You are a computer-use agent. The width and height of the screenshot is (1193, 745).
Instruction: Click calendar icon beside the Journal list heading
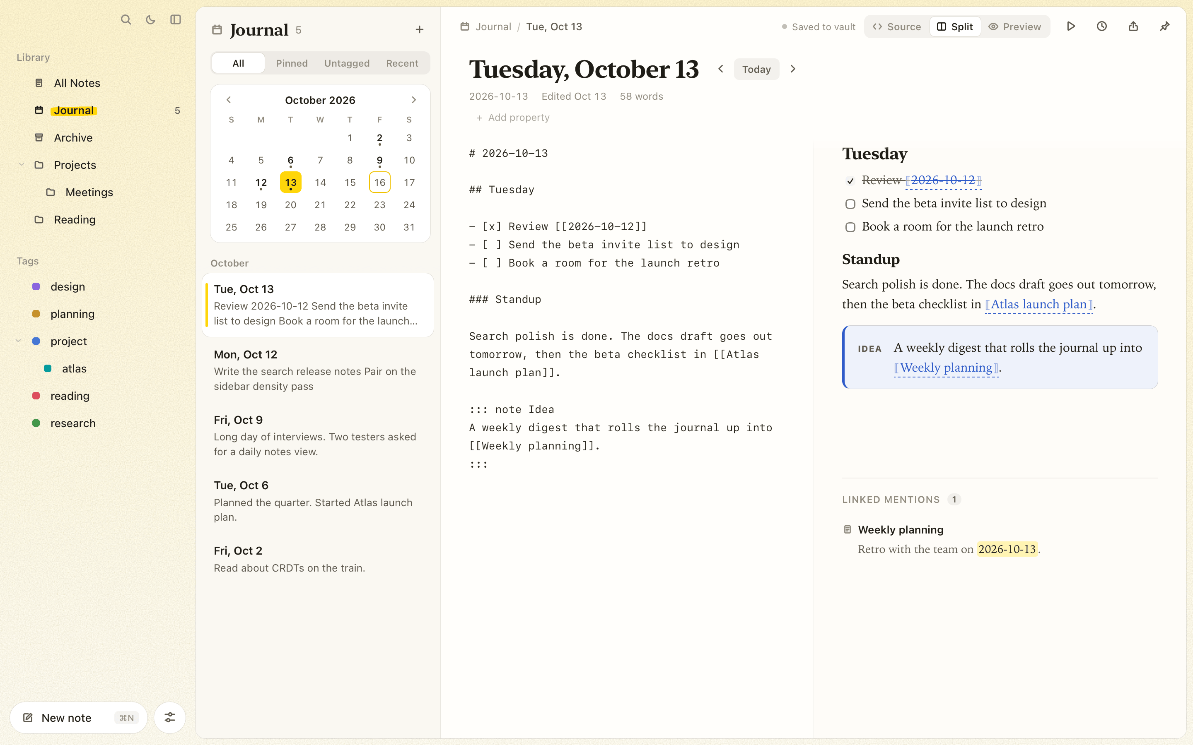[217, 29]
